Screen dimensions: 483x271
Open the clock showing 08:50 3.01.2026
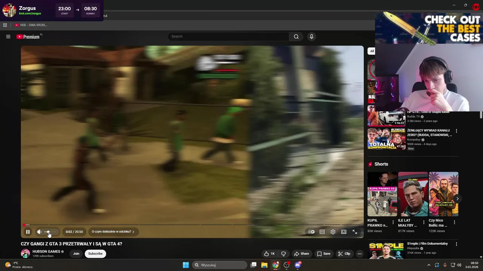(472, 265)
